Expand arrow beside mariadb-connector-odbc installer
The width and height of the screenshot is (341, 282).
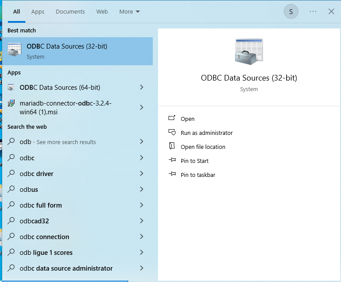click(x=141, y=107)
